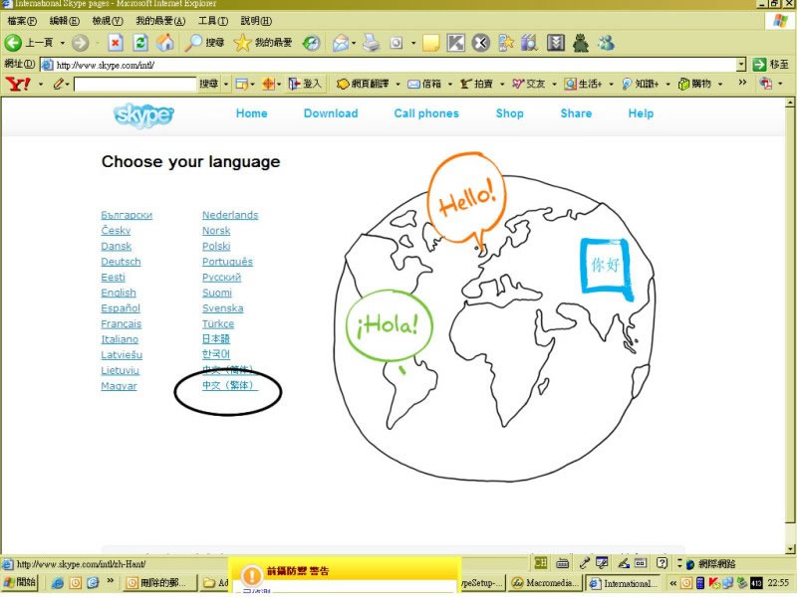
Task: Open the History toolbar icon
Action: click(x=311, y=43)
